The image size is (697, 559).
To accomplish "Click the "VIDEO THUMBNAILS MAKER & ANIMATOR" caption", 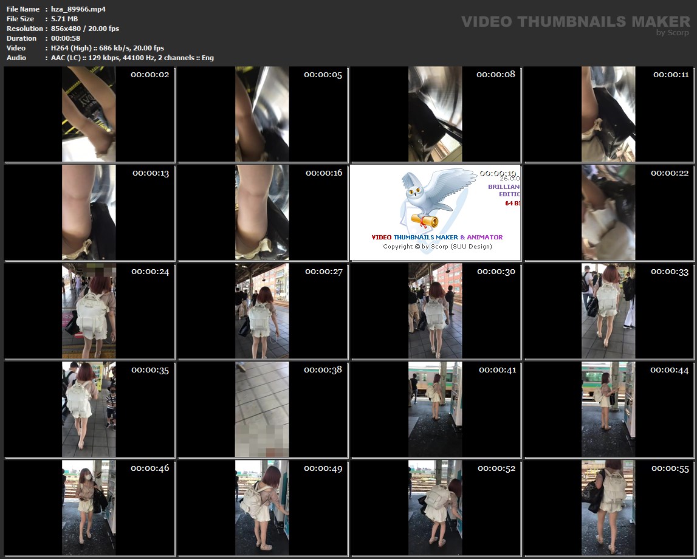I will (x=437, y=238).
